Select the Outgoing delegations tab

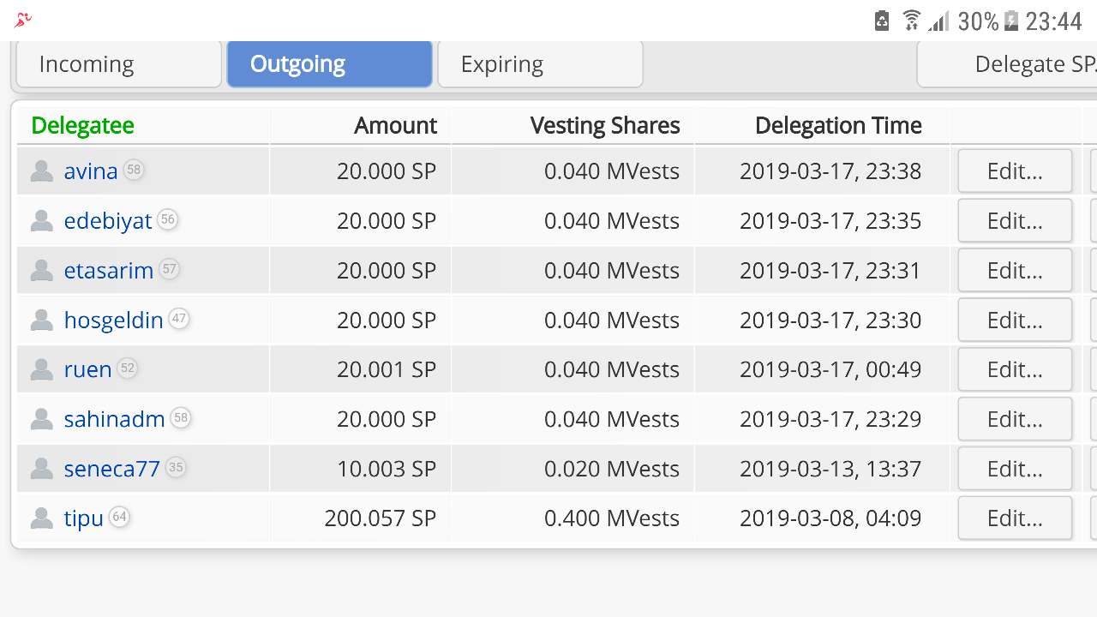(329, 64)
